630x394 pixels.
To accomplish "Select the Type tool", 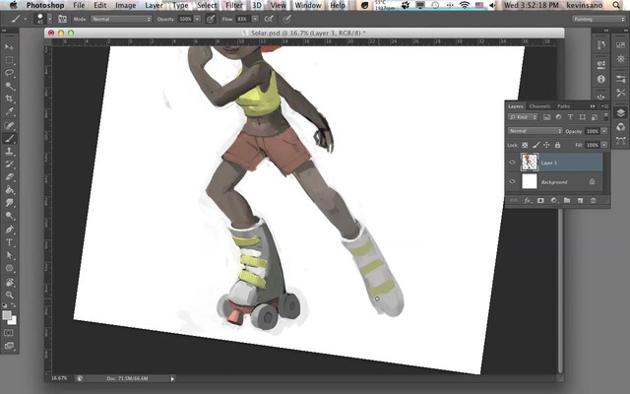I will pyautogui.click(x=9, y=242).
